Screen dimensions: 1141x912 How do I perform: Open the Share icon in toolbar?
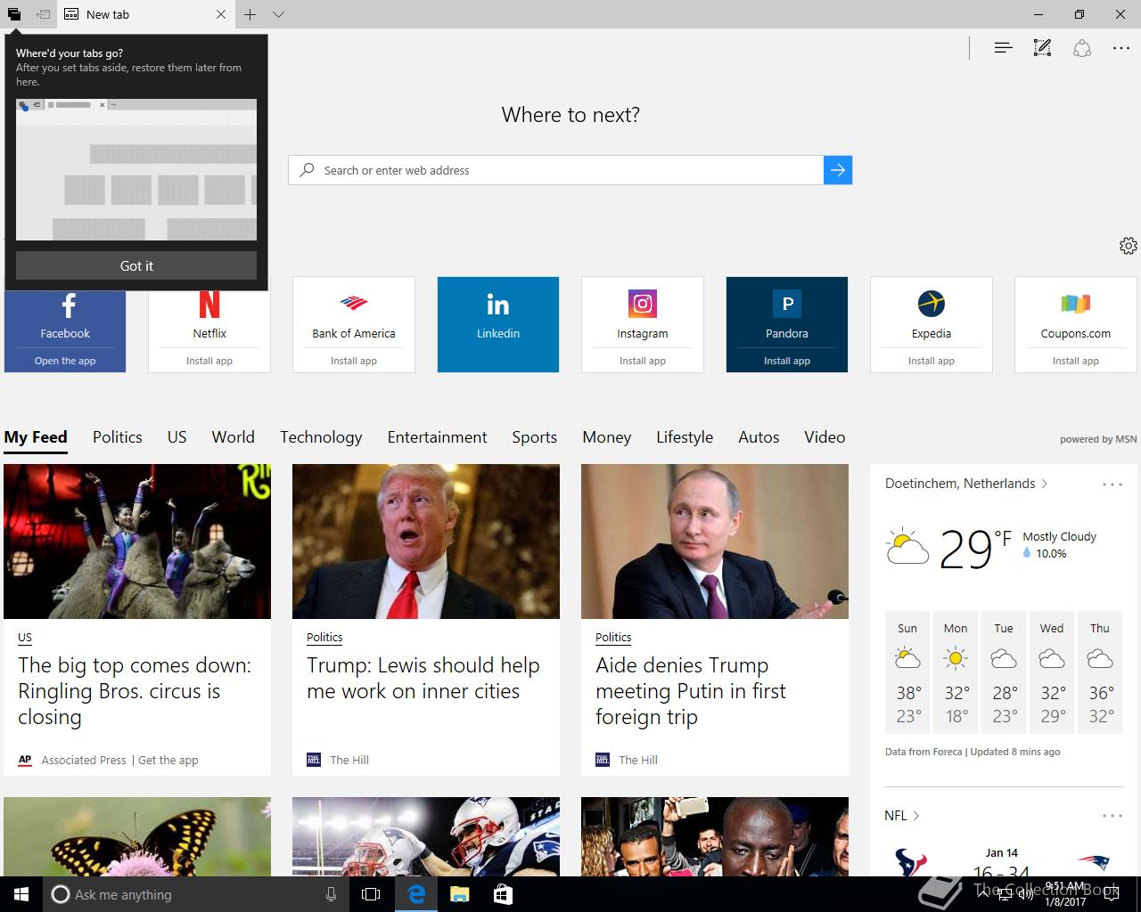1081,48
